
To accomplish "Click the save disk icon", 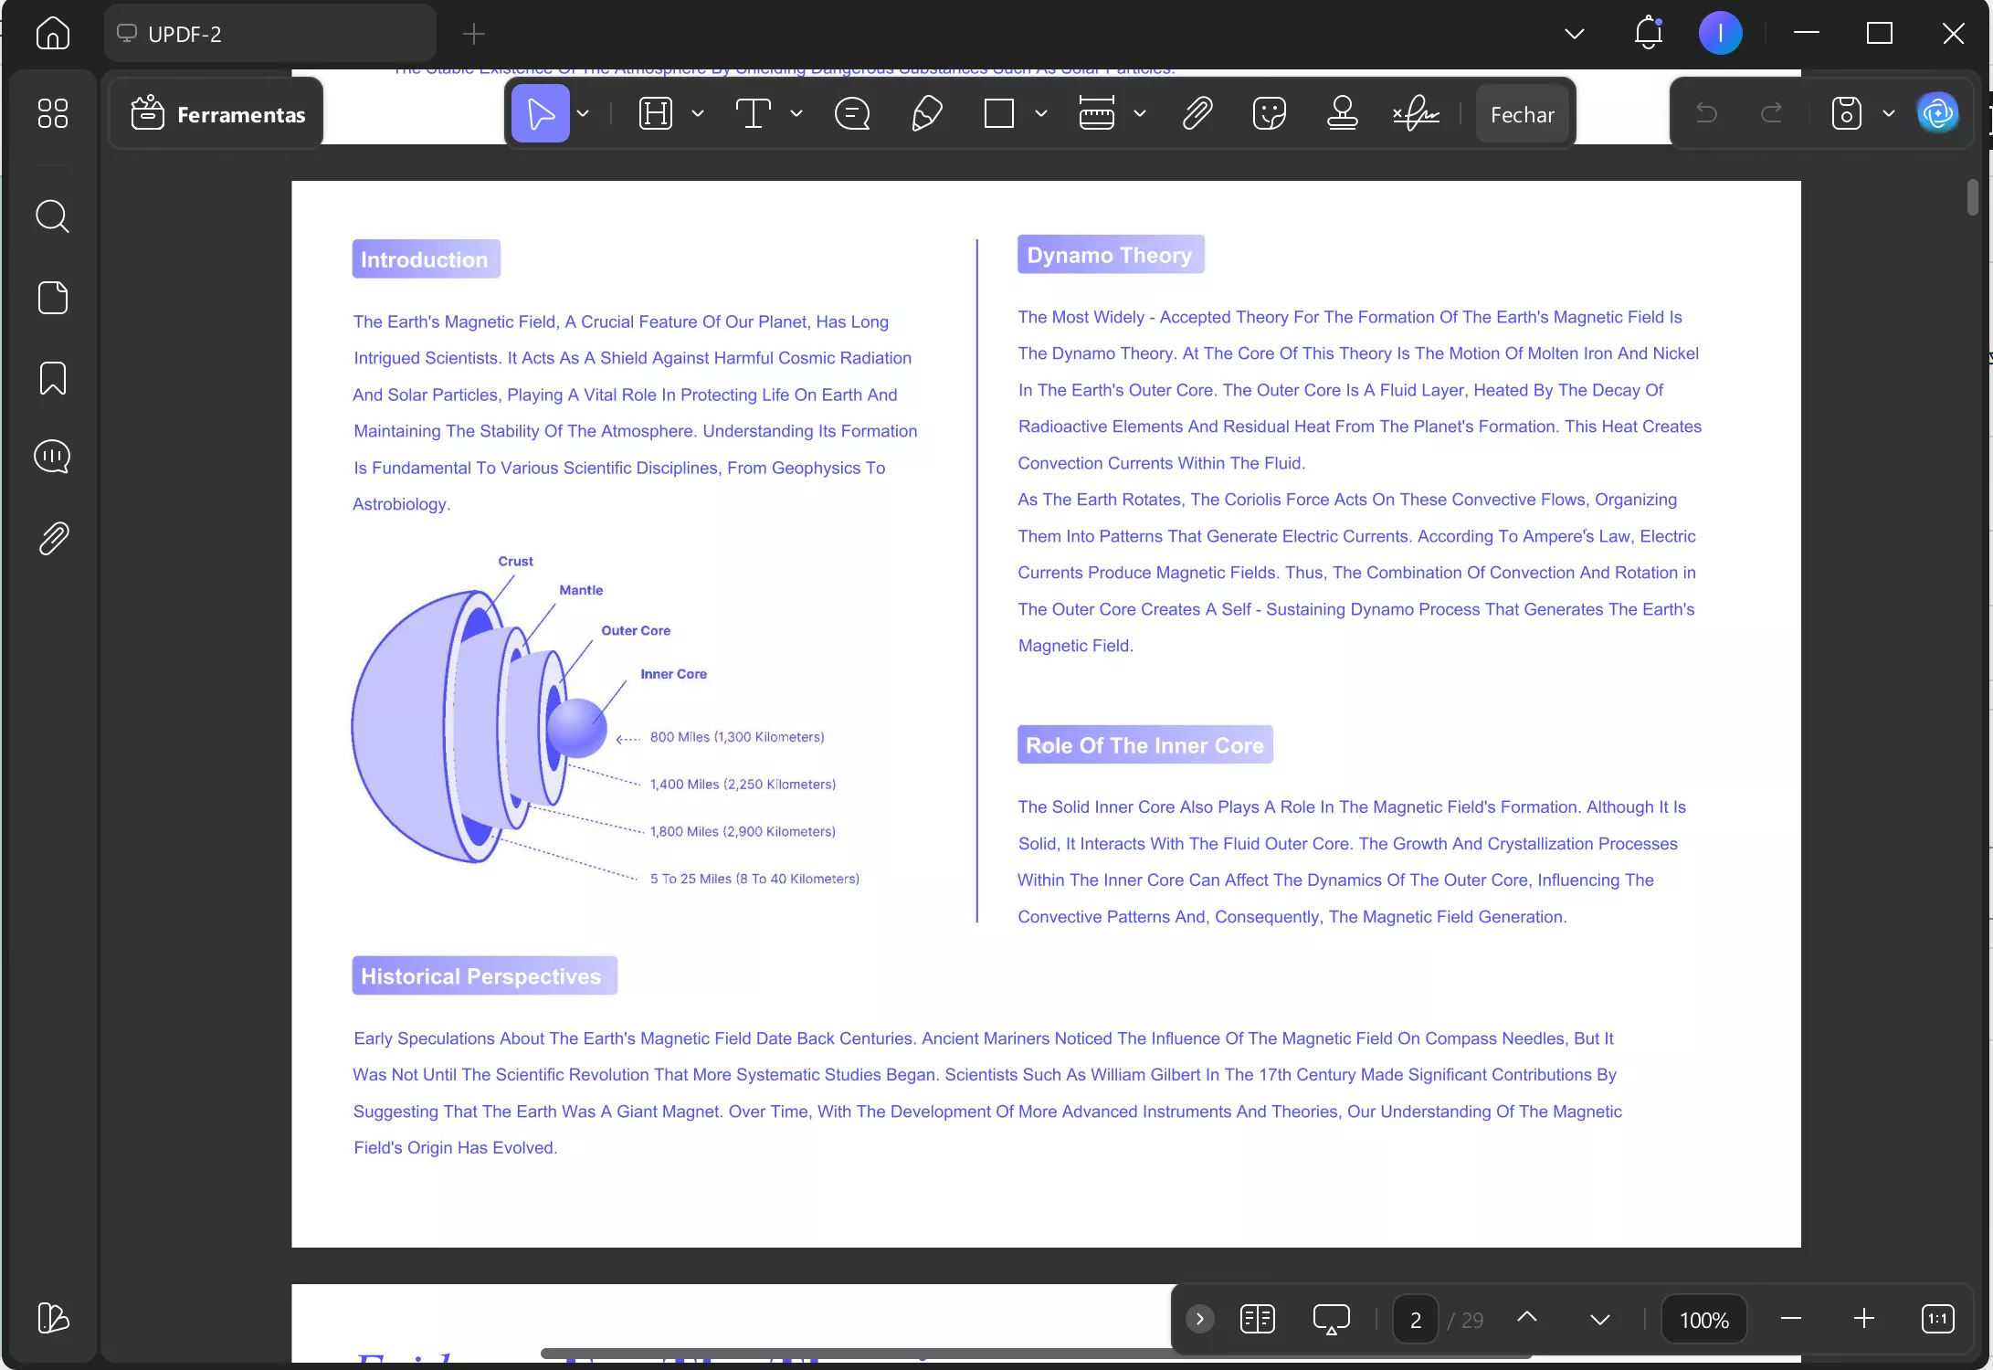I will coord(1846,113).
